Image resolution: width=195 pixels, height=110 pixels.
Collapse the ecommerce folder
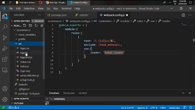(27, 30)
